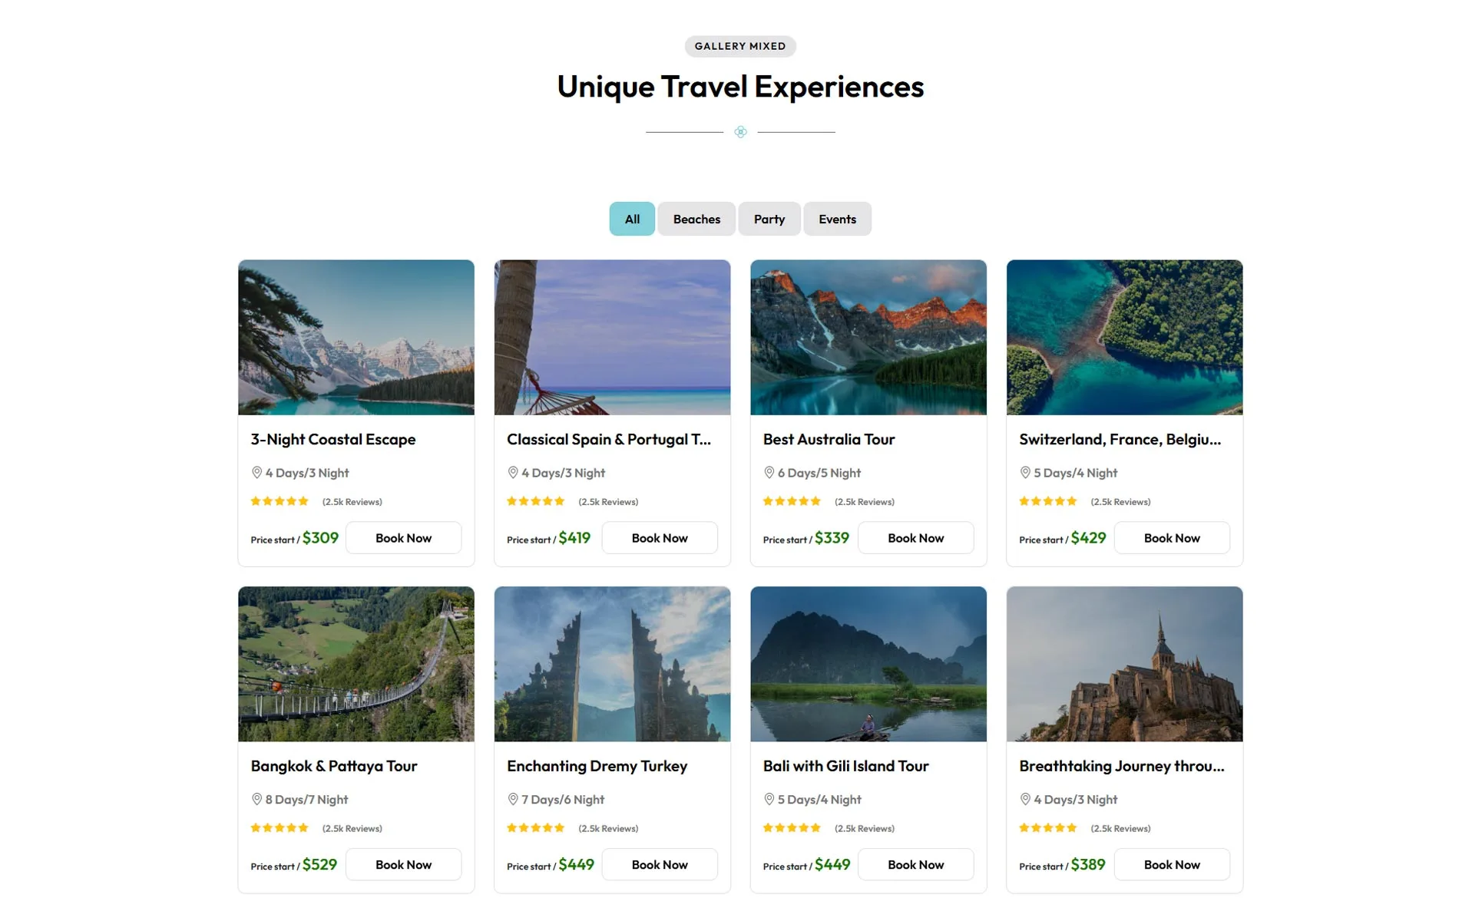Open Breathtaking Journey tour title link

point(1121,766)
